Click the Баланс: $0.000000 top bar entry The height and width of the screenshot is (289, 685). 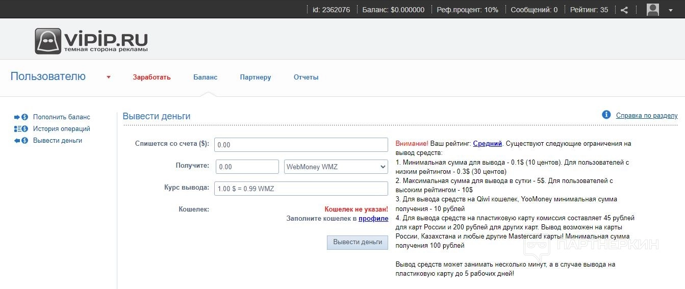(x=393, y=10)
